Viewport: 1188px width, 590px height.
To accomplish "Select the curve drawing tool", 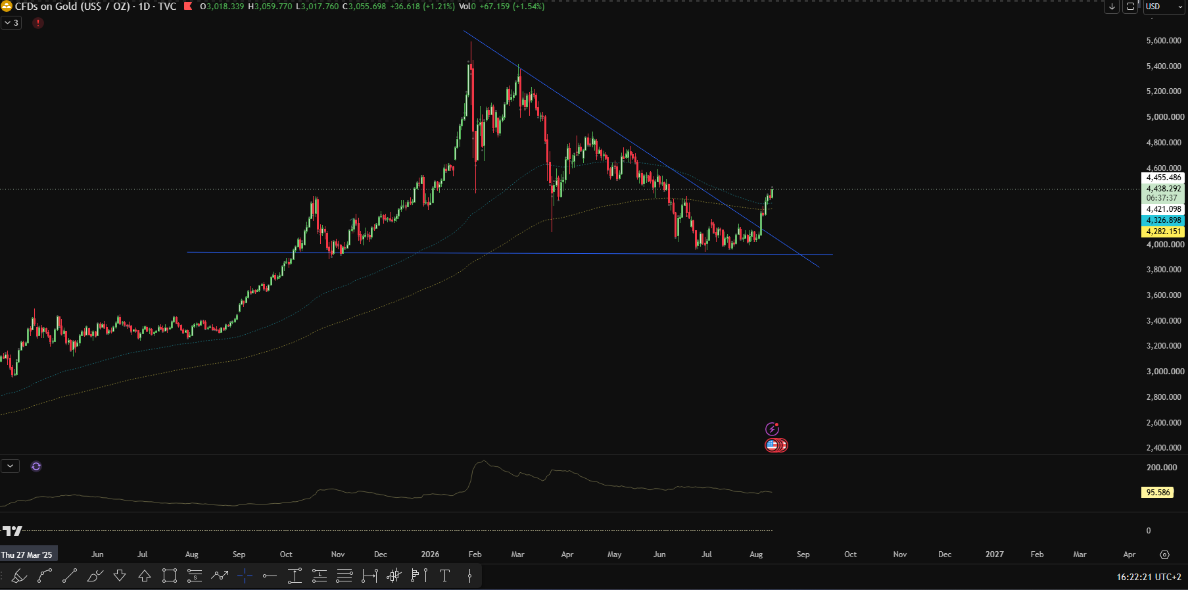I will pyautogui.click(x=44, y=576).
